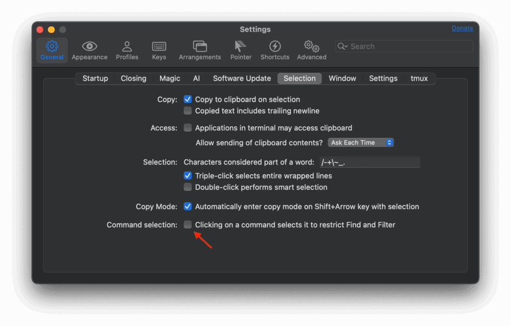Open the Ask Each Time dropdown
The image size is (511, 326).
[x=361, y=143]
